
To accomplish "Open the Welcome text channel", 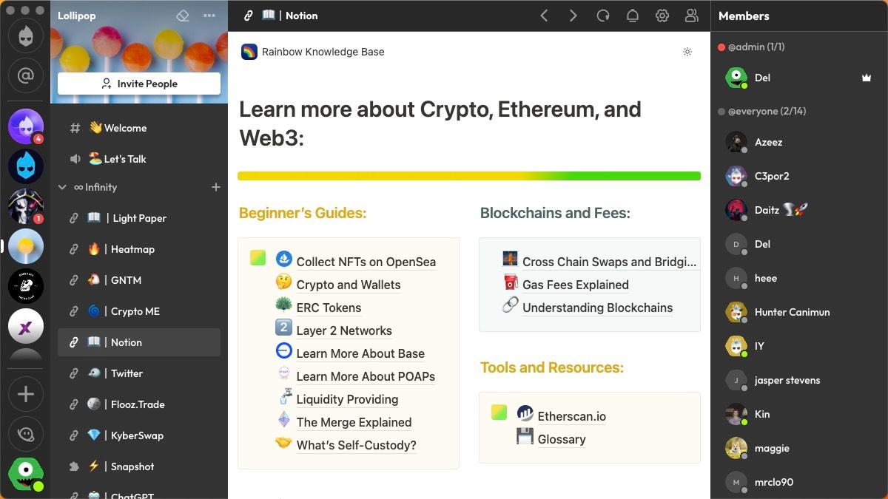I will 139,128.
